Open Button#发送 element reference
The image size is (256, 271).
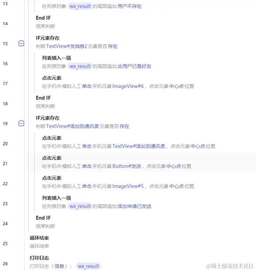click(x=127, y=166)
